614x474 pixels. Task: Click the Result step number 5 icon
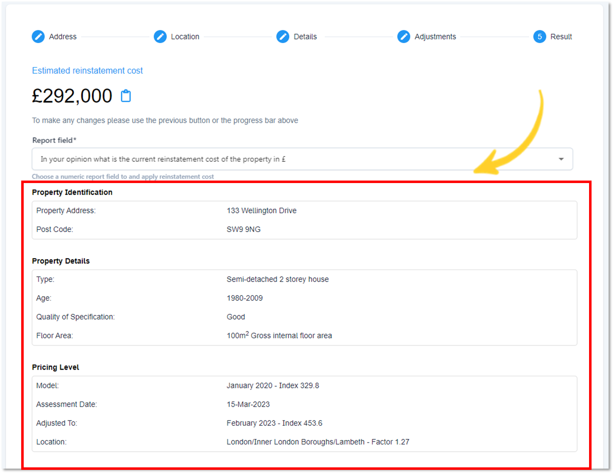coord(540,37)
